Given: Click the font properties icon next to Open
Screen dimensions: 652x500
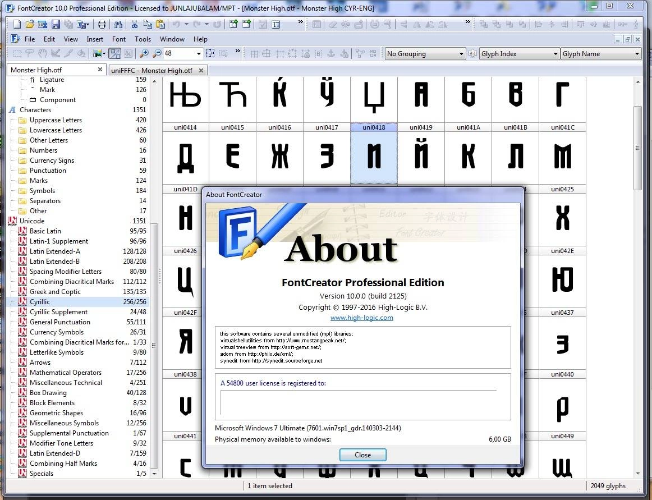Looking at the screenshot, I should (43, 24).
